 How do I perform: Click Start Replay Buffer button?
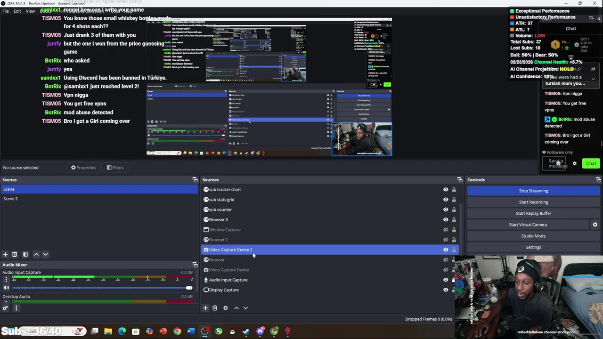(533, 213)
